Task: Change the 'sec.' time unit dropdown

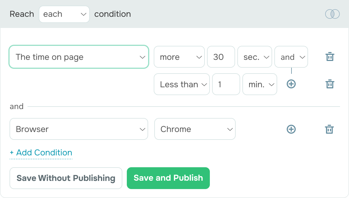Action: click(x=255, y=57)
